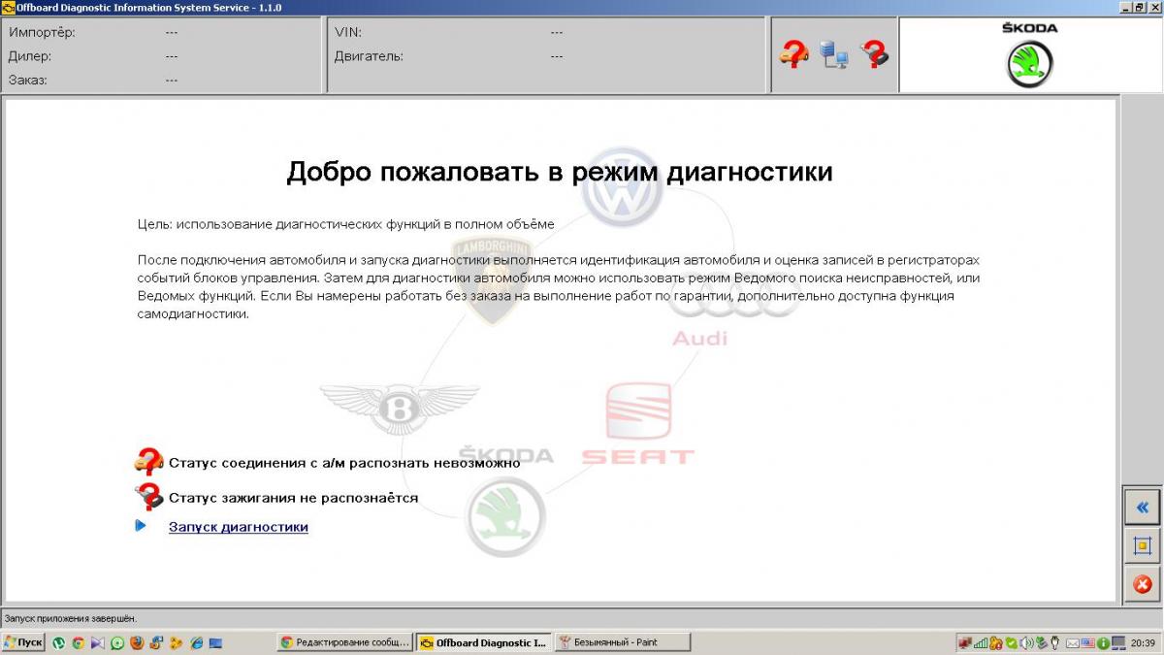Click the ignition key status icon in header
The width and height of the screenshot is (1164, 655).
[x=875, y=53]
